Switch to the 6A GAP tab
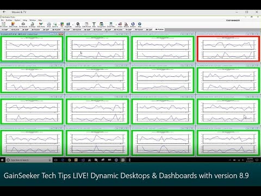 (108, 29)
